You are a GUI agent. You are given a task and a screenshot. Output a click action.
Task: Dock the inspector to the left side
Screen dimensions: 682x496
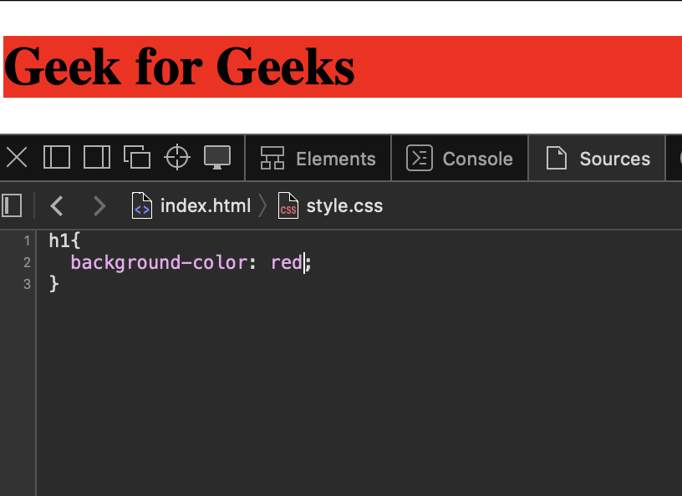tap(57, 157)
